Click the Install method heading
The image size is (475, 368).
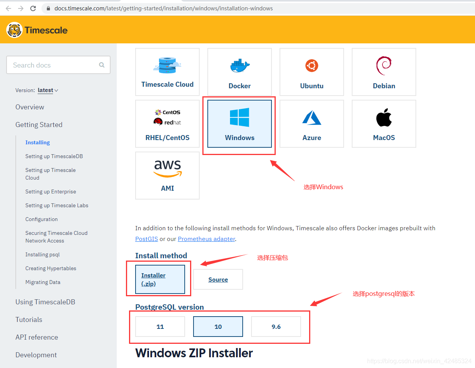click(161, 256)
